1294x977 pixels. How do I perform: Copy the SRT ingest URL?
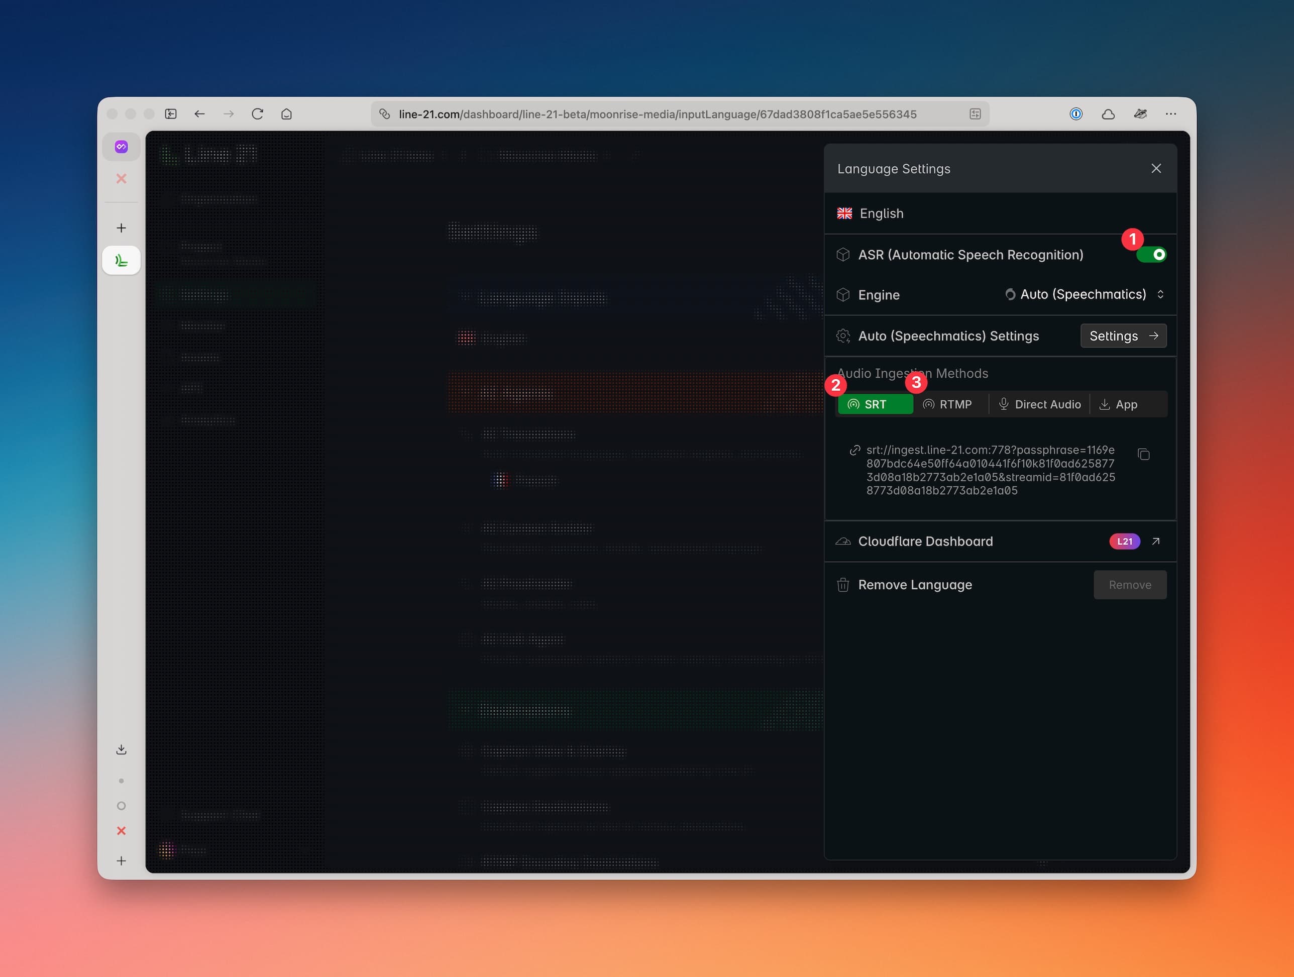[x=1144, y=455]
